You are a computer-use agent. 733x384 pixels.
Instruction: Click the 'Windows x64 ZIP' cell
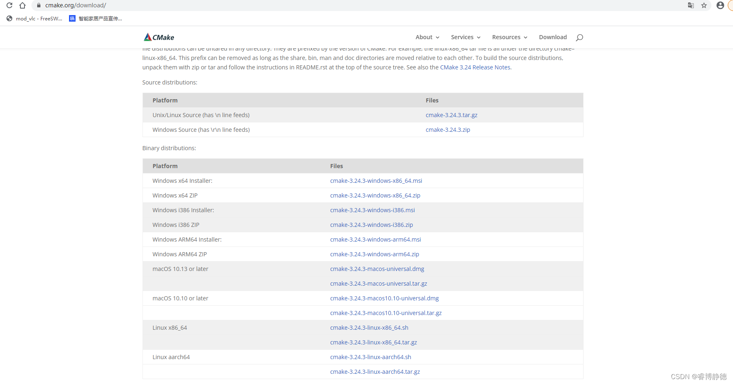(175, 195)
